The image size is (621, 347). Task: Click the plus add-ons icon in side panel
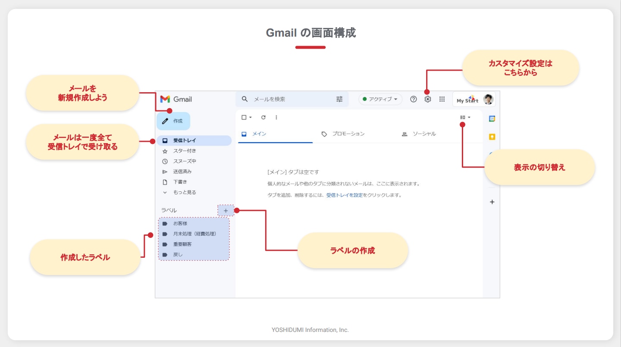coord(492,202)
